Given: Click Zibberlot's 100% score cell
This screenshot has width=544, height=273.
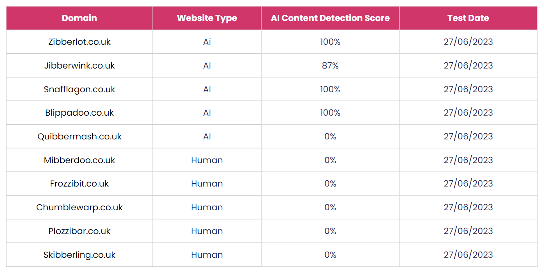Looking at the screenshot, I should point(330,42).
